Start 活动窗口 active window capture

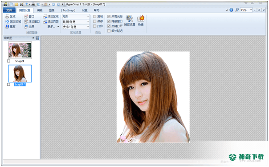32,21
